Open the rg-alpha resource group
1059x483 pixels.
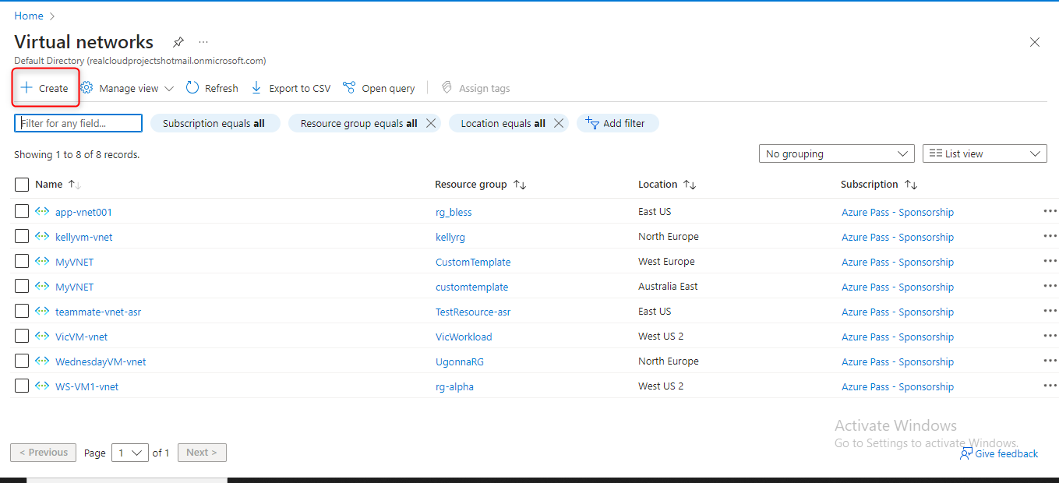point(454,386)
